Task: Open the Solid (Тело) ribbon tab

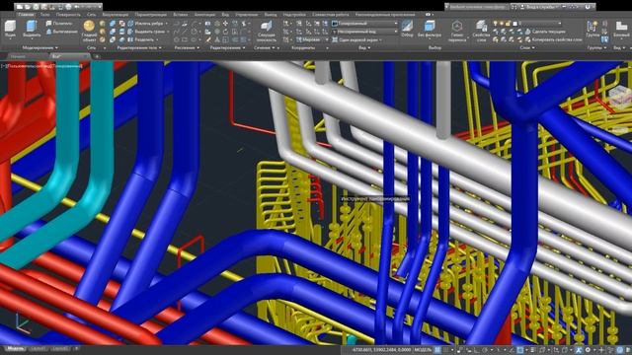Action: coord(44,15)
